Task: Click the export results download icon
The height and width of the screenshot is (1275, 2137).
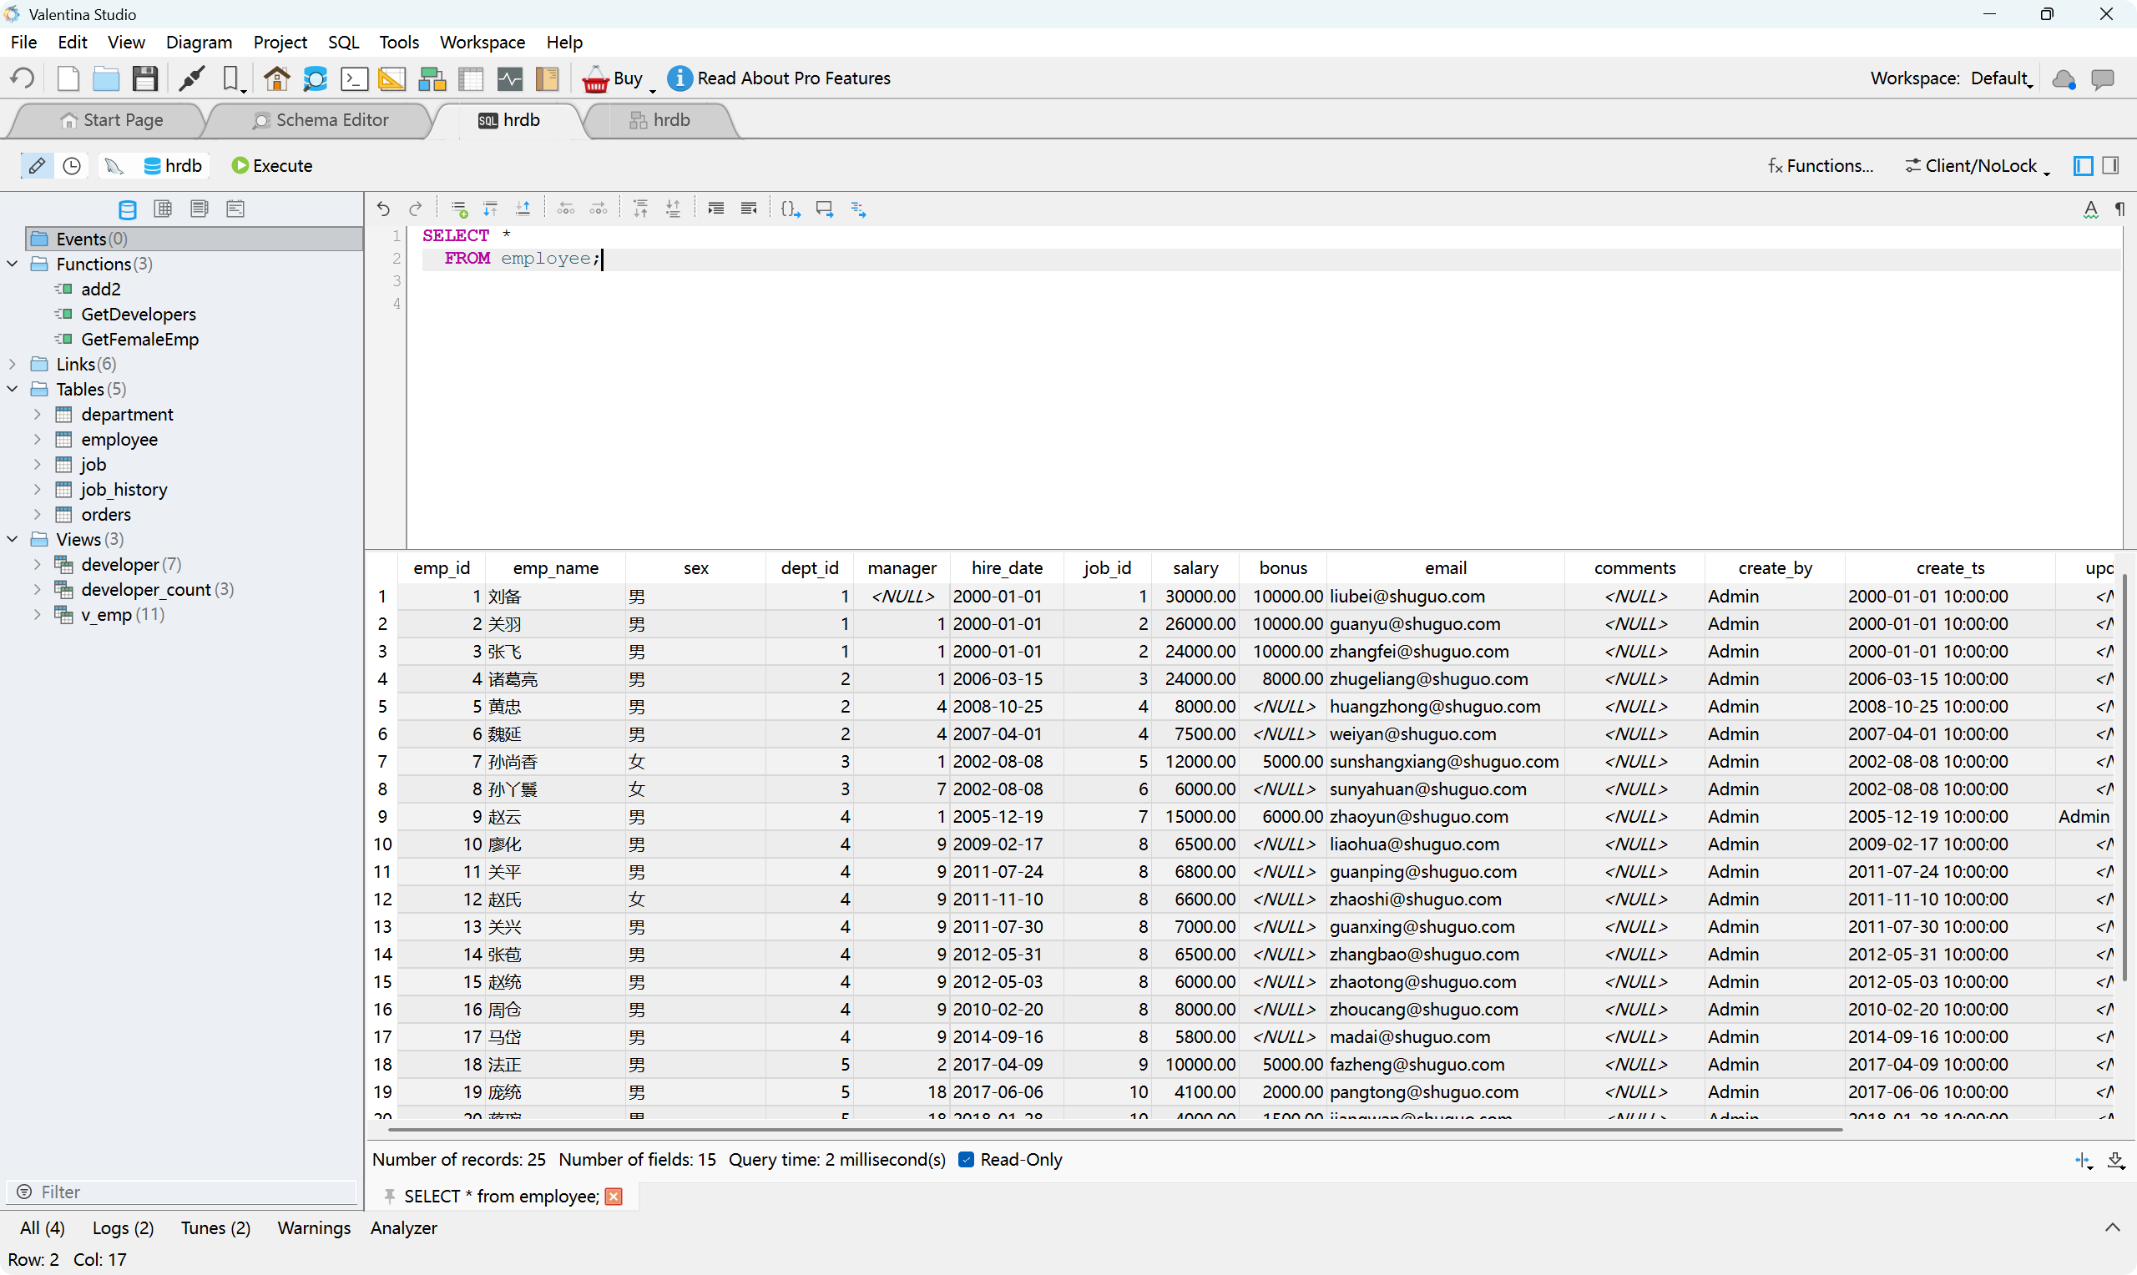Action: click(2115, 1161)
